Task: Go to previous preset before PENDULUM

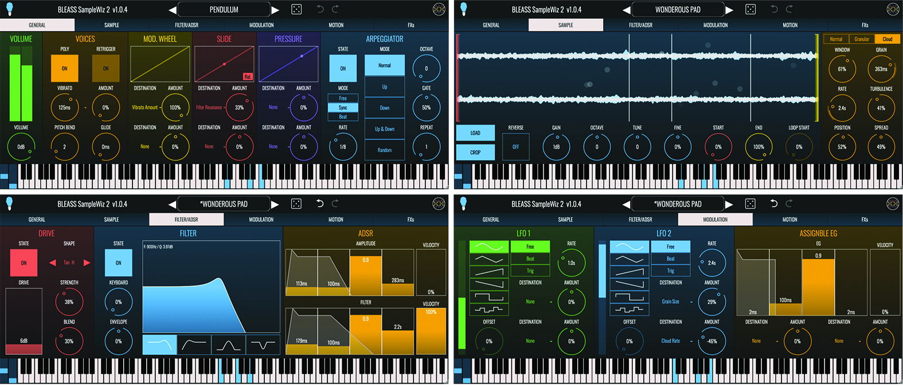Action: tap(173, 10)
